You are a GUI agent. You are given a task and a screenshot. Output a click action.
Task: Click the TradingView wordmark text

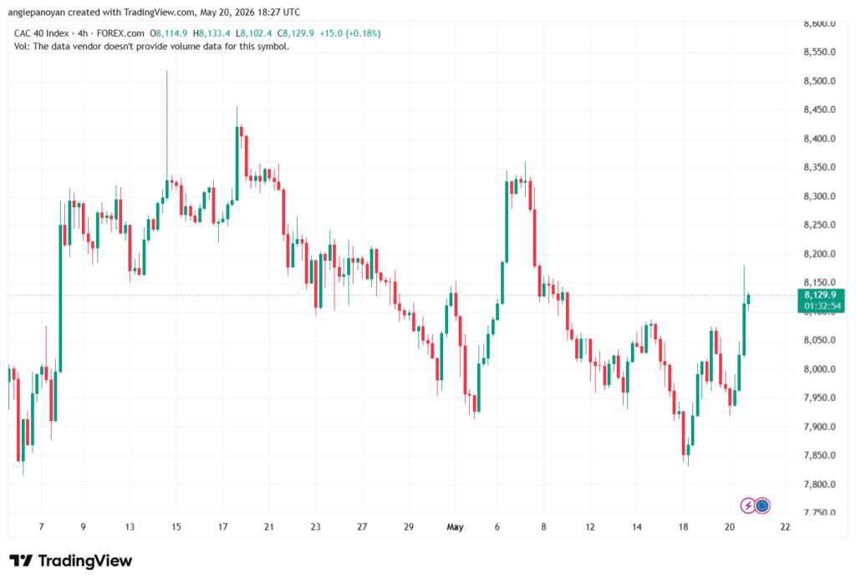point(85,561)
